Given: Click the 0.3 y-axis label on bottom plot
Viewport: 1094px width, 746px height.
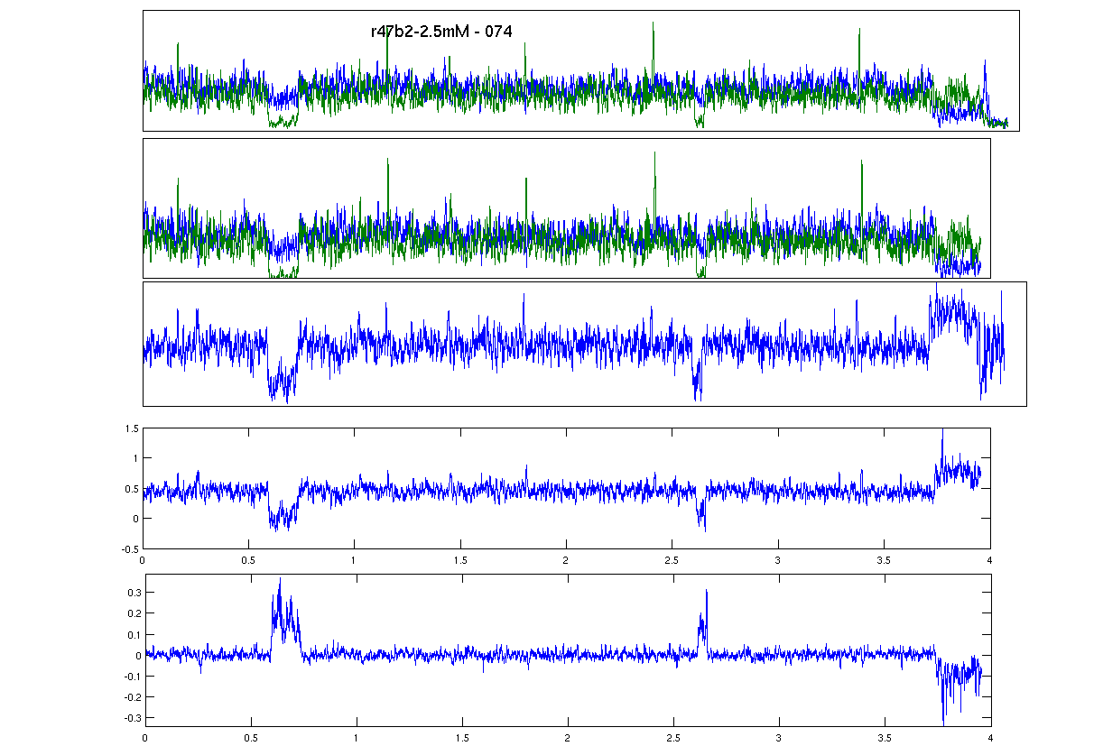Looking at the screenshot, I should [x=136, y=593].
